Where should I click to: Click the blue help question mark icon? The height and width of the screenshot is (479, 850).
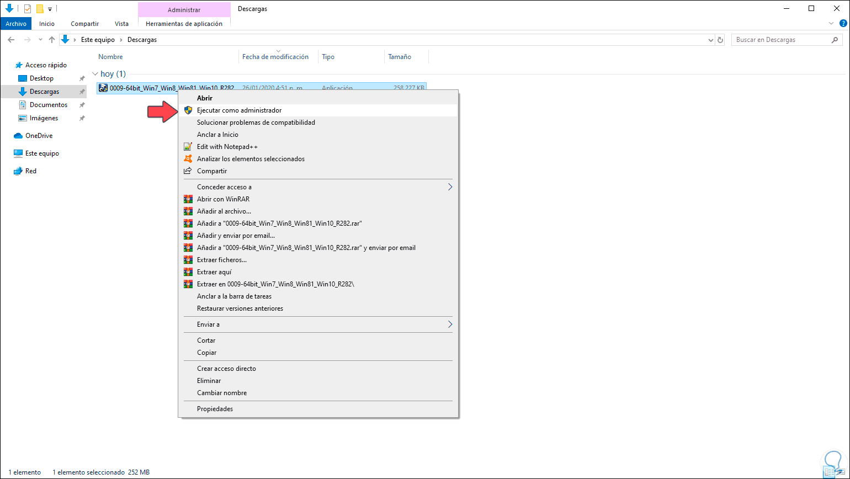coord(842,24)
